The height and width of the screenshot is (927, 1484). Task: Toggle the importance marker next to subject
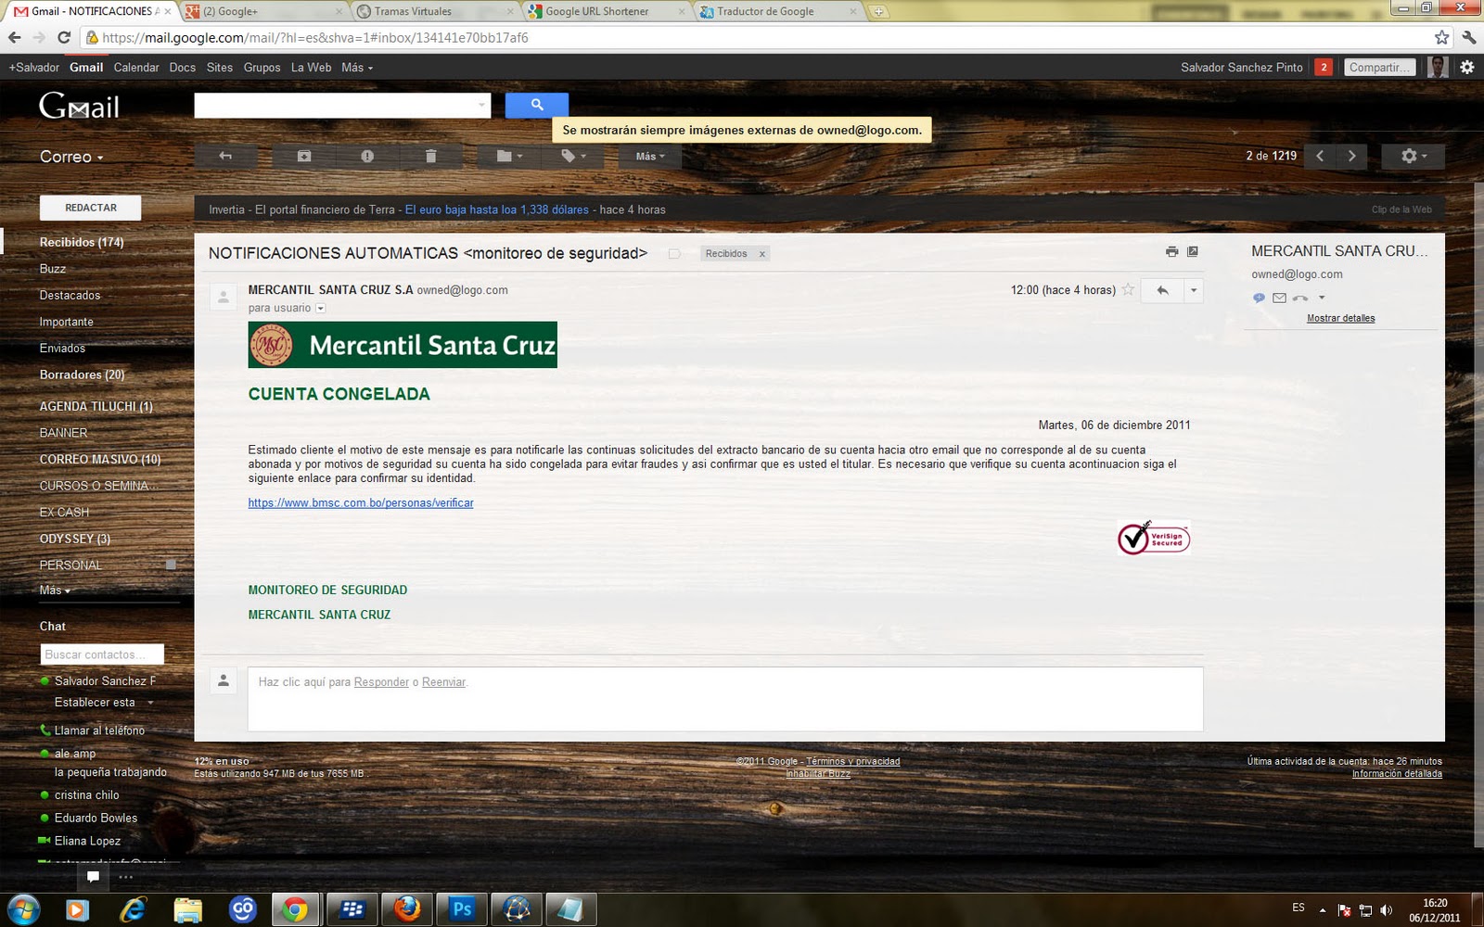[x=674, y=253]
